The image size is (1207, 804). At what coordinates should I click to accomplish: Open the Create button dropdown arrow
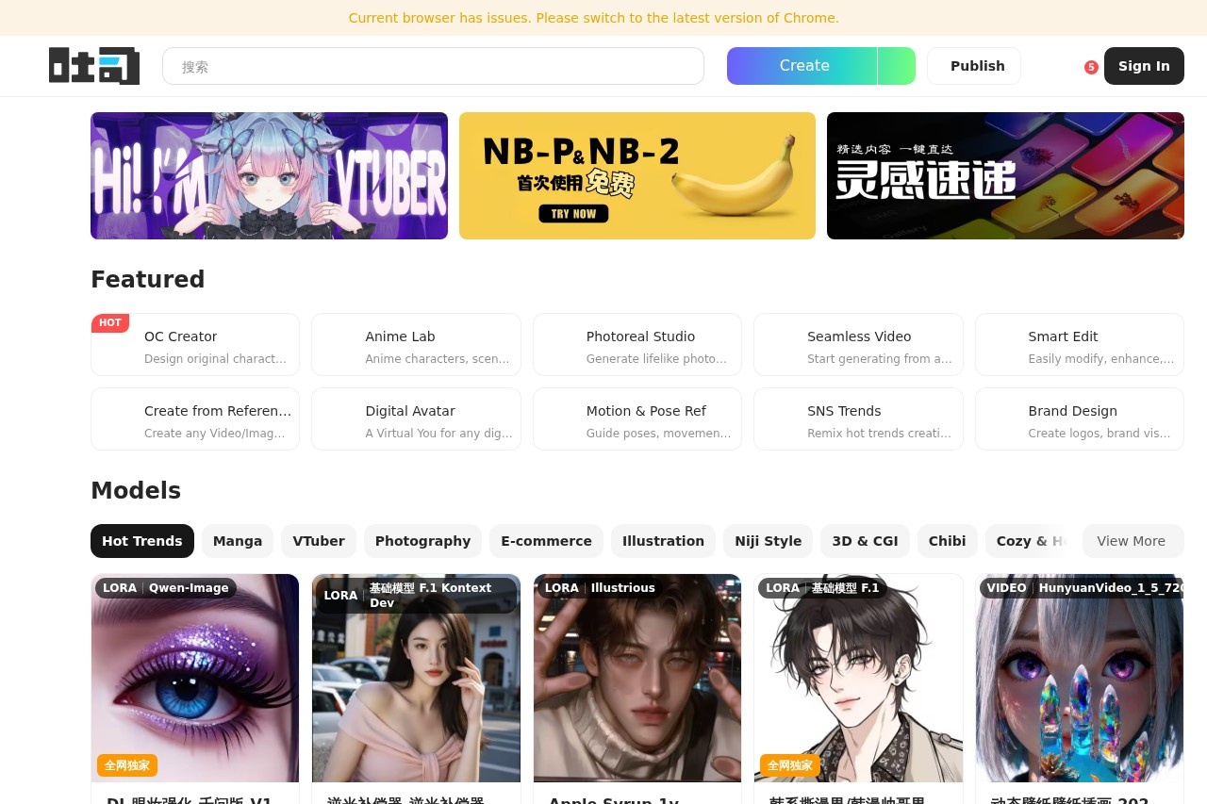896,65
